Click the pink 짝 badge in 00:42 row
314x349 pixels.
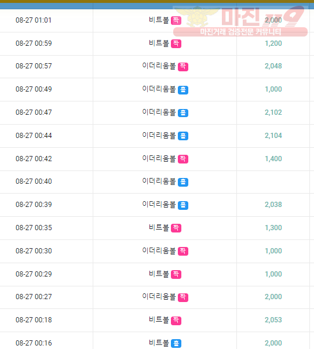pyautogui.click(x=183, y=159)
